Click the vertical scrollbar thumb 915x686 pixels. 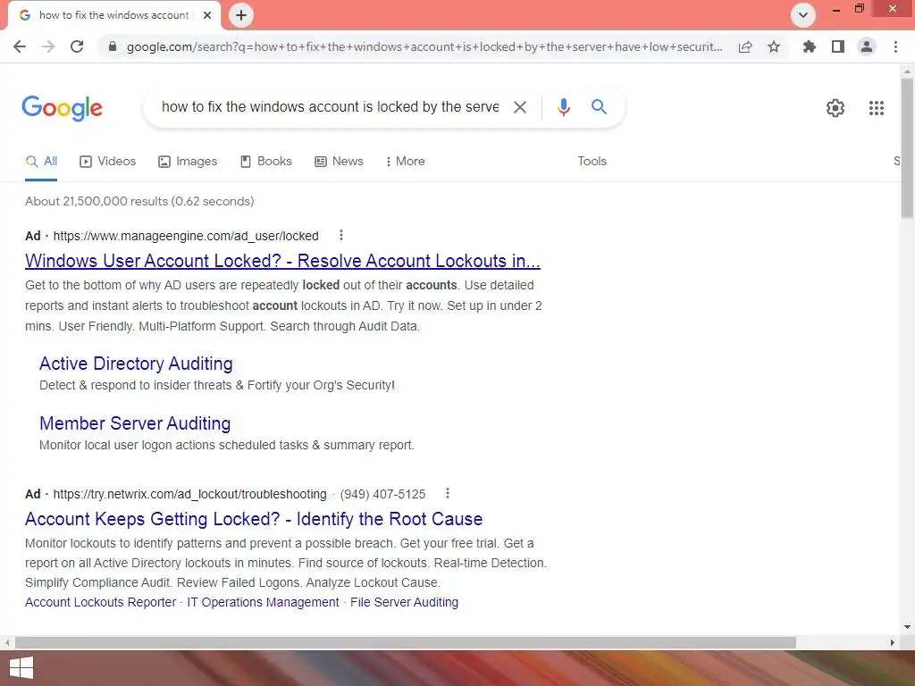[907, 147]
